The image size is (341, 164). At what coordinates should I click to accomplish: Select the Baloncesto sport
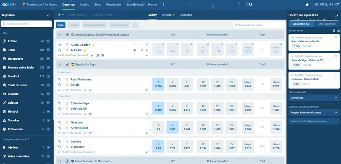[x=15, y=59]
